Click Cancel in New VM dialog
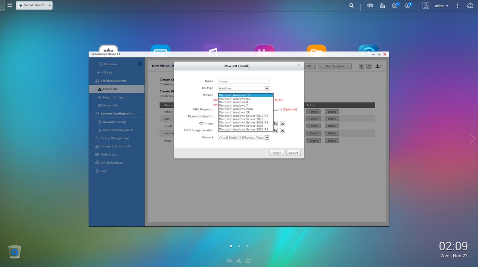The image size is (478, 267). click(294, 153)
